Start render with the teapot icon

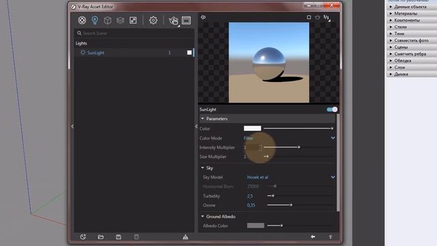pos(173,20)
